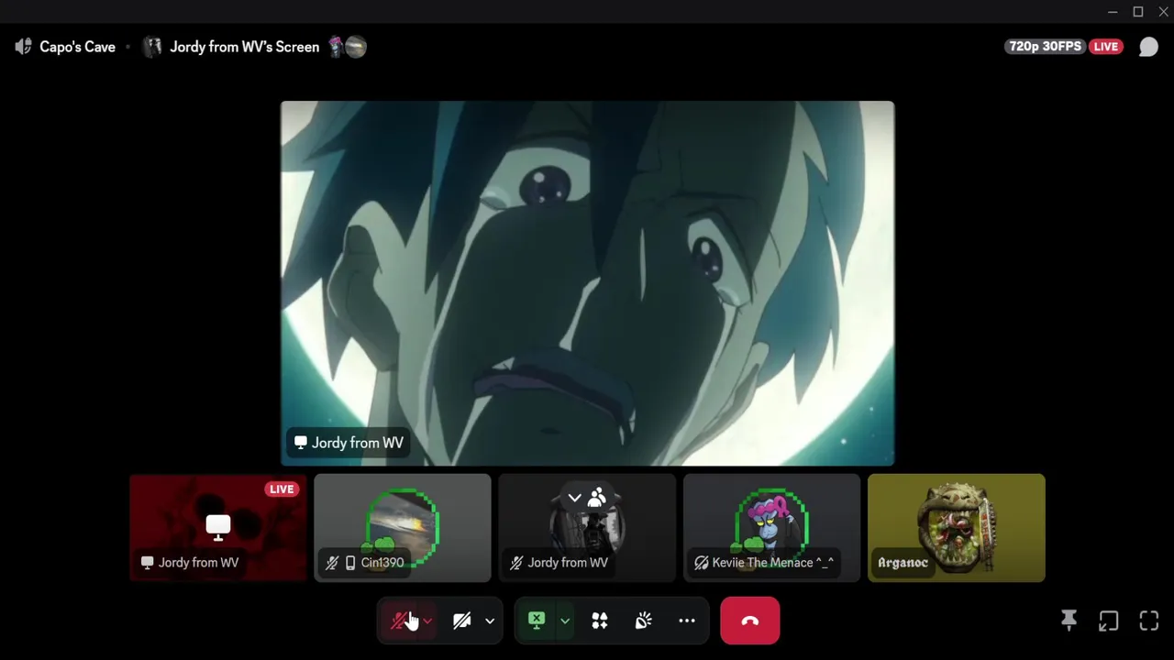Click the Arganoc name label
Image resolution: width=1174 pixels, height=660 pixels.
(x=903, y=563)
